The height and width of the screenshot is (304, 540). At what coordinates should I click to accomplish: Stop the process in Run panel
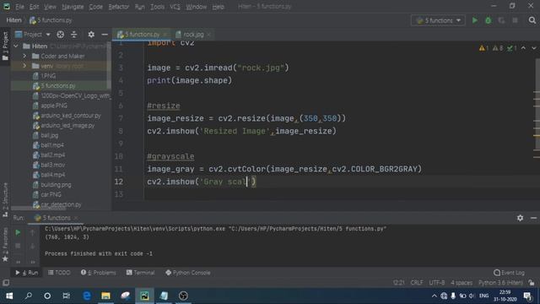tap(18, 246)
